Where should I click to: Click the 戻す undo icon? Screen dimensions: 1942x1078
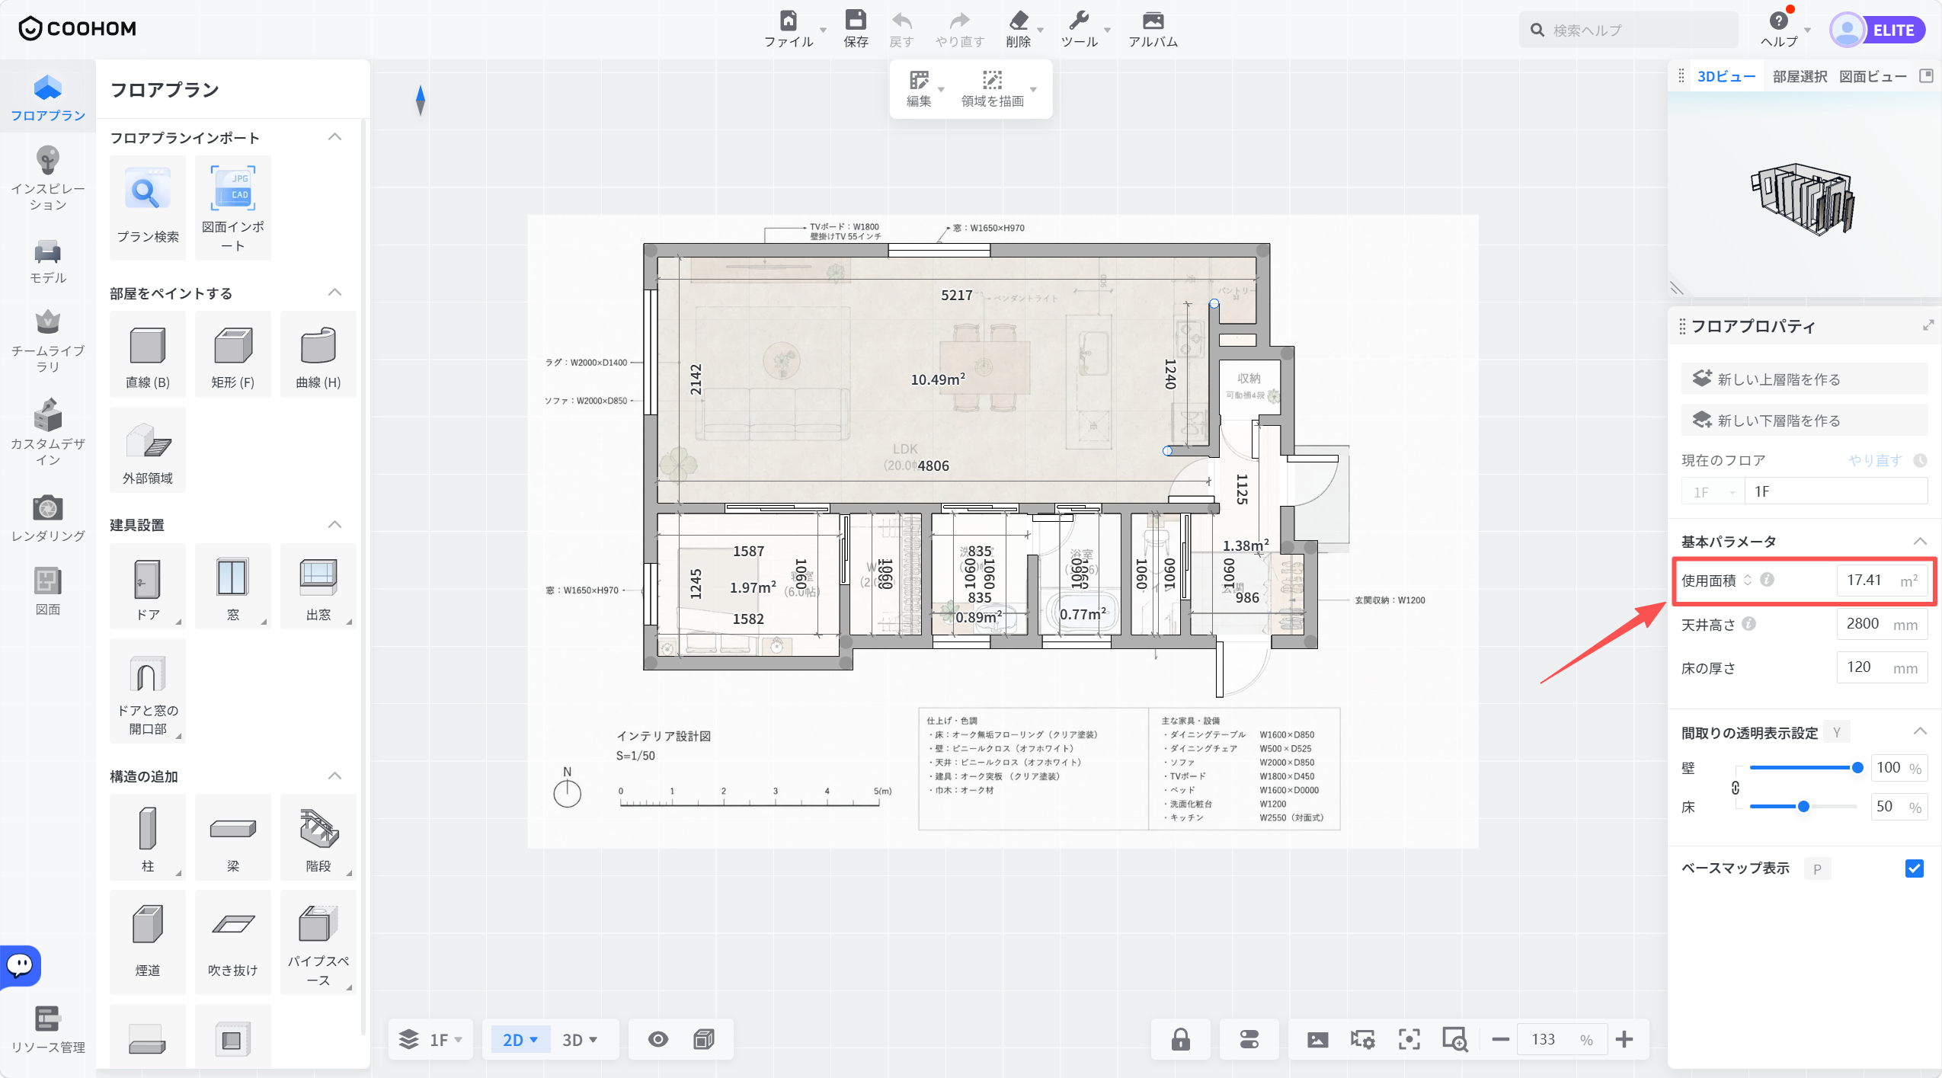point(901,29)
